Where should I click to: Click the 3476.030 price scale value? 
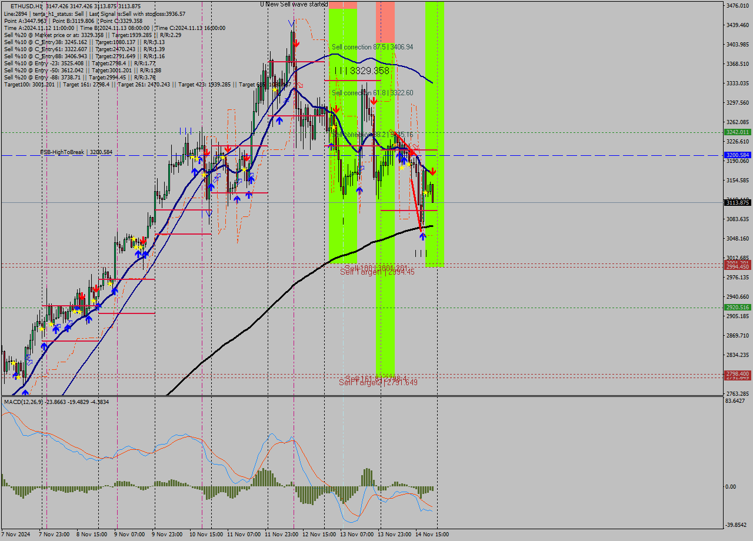[738, 5]
